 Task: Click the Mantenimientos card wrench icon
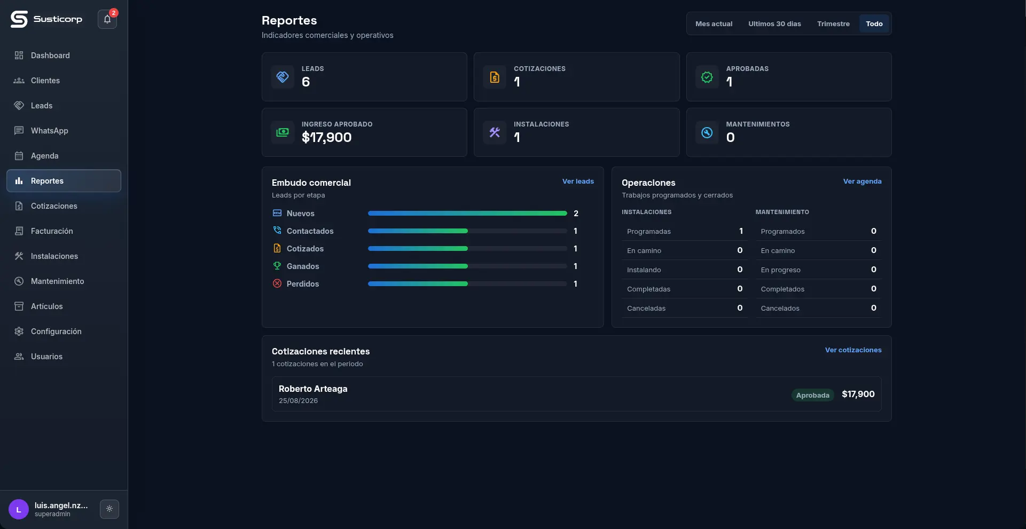707,132
